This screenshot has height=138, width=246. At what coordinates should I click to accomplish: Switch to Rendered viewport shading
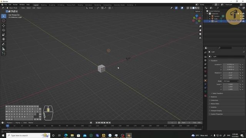[198, 8]
